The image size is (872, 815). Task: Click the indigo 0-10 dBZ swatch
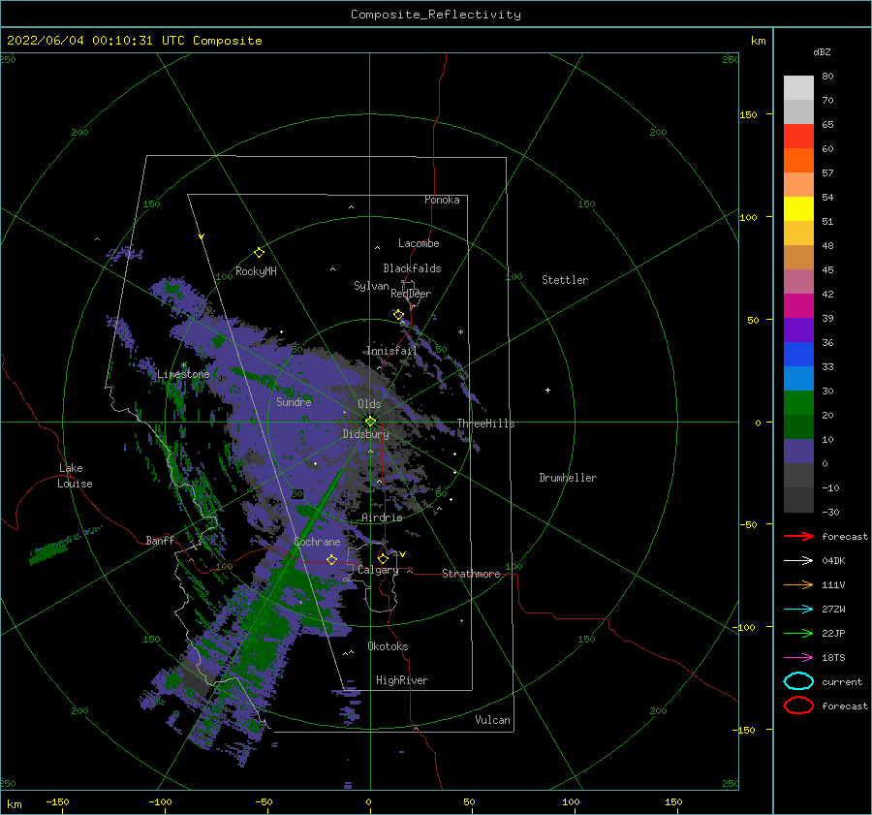[x=798, y=451]
